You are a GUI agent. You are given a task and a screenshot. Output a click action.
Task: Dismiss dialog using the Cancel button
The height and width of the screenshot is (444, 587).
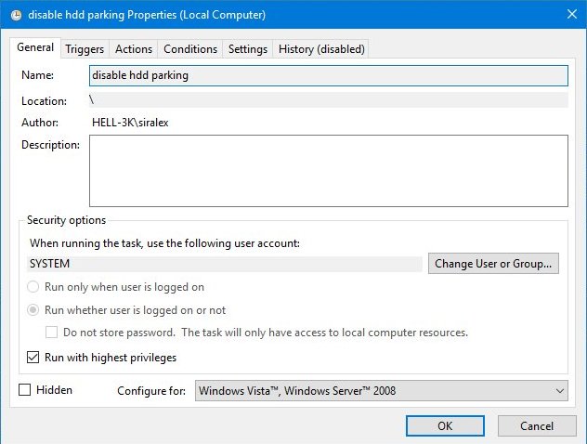coord(537,426)
